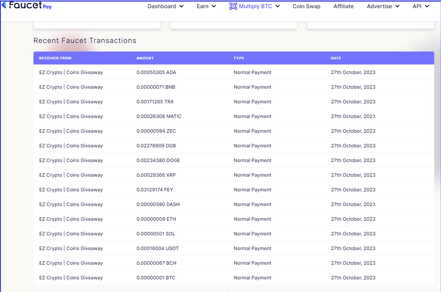The height and width of the screenshot is (292, 441).
Task: Click EZ Crypto sender in BNB row
Action: (71, 87)
